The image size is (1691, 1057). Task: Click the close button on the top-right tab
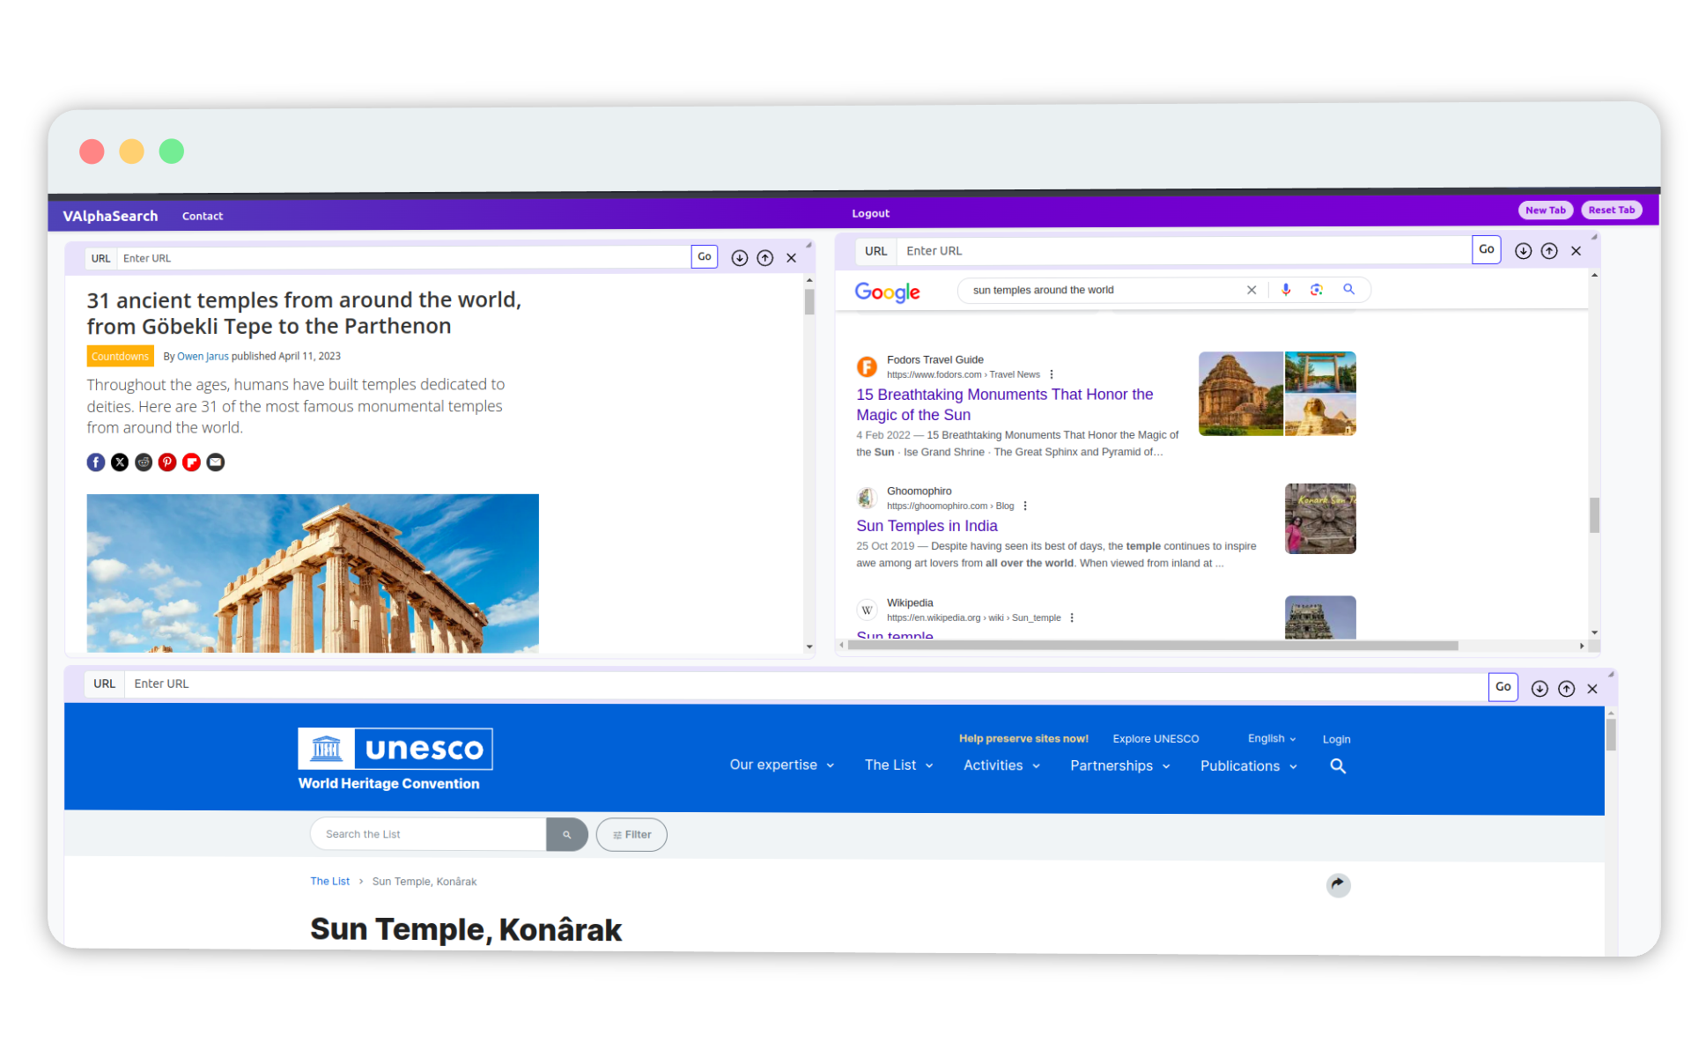[x=1576, y=251]
